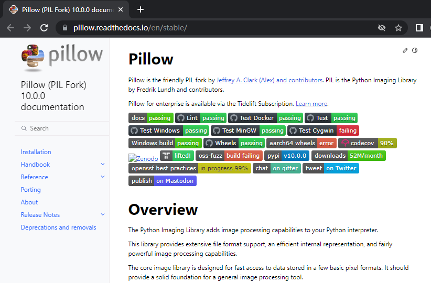
Task: Click the browser back arrow
Action: click(x=10, y=28)
